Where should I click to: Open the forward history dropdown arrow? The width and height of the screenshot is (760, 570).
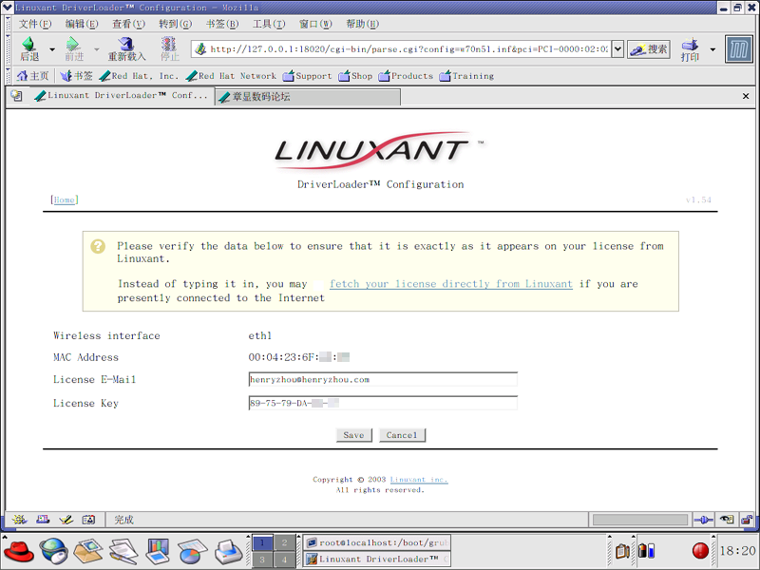pyautogui.click(x=97, y=49)
